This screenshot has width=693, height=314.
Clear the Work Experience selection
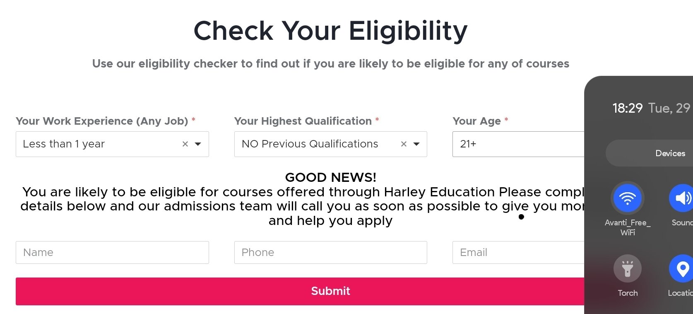point(185,144)
